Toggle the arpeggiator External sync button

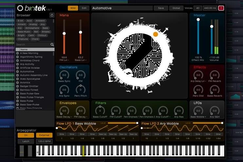44,135
